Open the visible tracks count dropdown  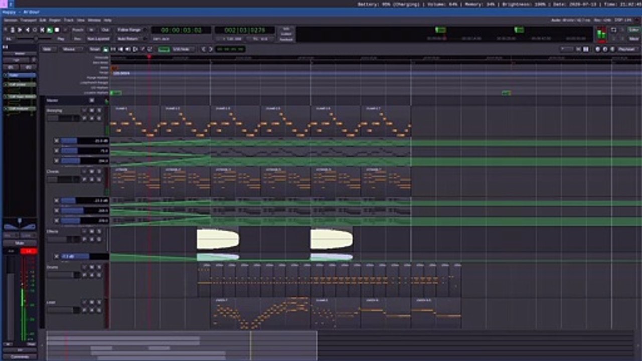click(x=567, y=49)
